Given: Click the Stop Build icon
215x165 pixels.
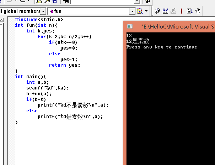Looking at the screenshot, I should point(173,11).
